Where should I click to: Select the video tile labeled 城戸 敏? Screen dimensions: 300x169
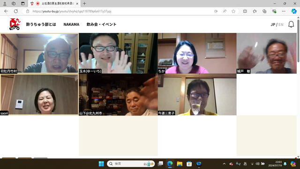point(267,53)
